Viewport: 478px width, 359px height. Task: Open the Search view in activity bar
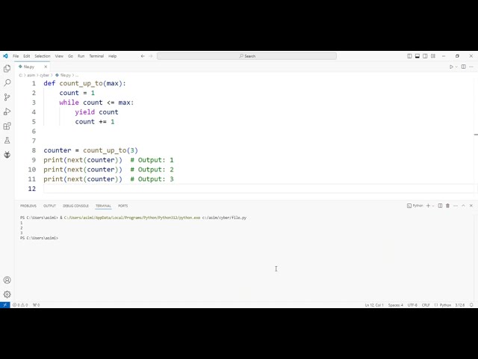tap(7, 83)
